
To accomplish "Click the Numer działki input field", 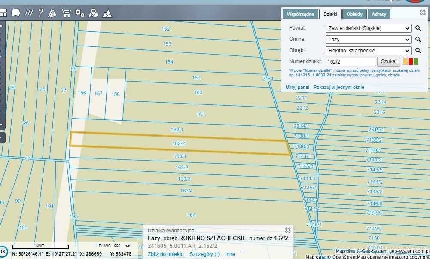I will pos(351,62).
